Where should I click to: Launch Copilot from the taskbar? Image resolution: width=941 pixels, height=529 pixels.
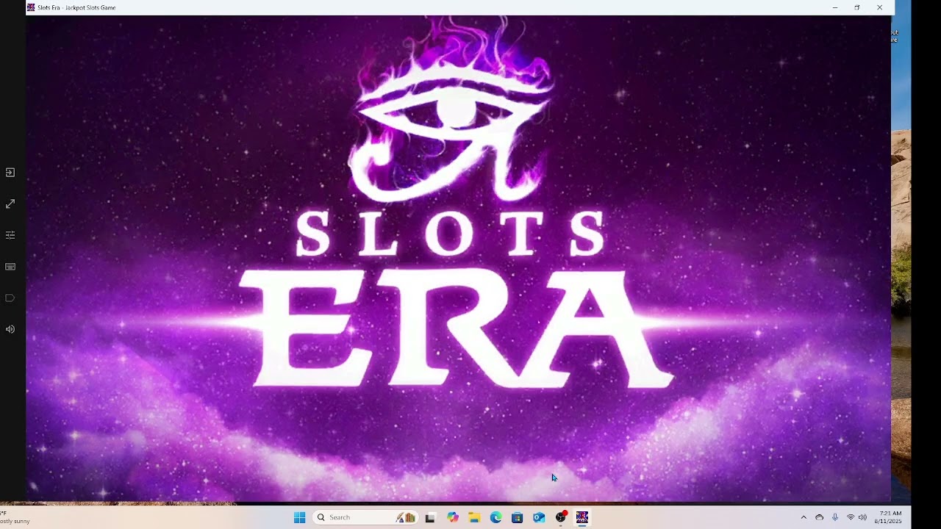click(x=452, y=517)
